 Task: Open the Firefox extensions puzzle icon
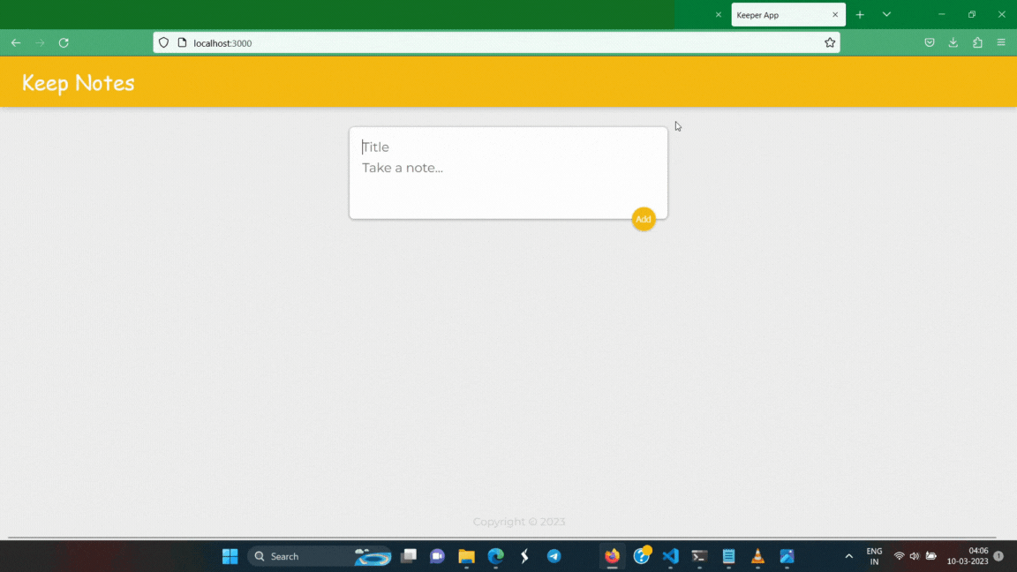coord(977,42)
